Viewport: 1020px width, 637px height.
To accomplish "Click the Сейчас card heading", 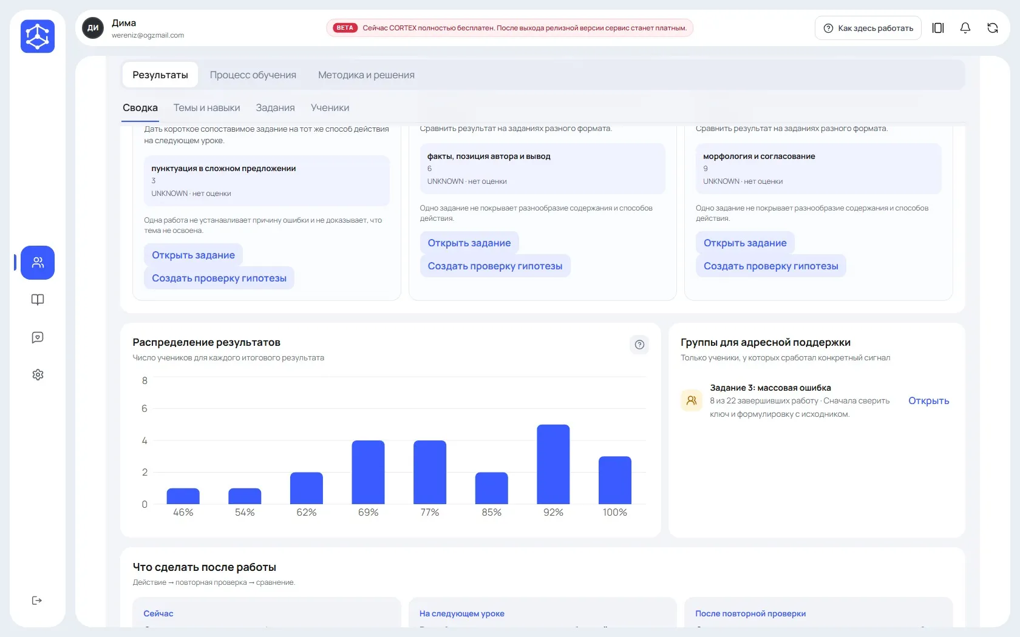I will [158, 613].
